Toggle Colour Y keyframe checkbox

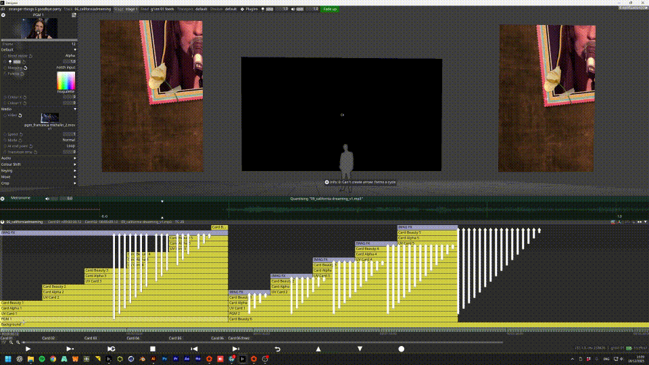(x=5, y=103)
